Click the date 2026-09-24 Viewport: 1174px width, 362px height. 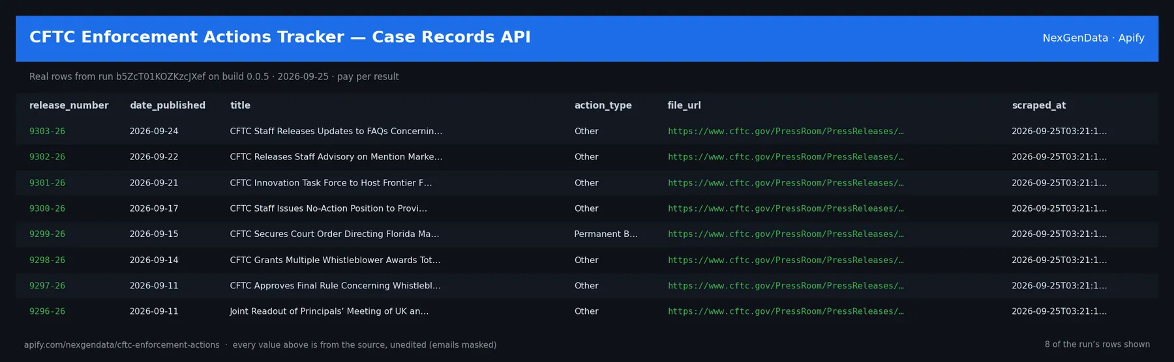click(x=154, y=132)
